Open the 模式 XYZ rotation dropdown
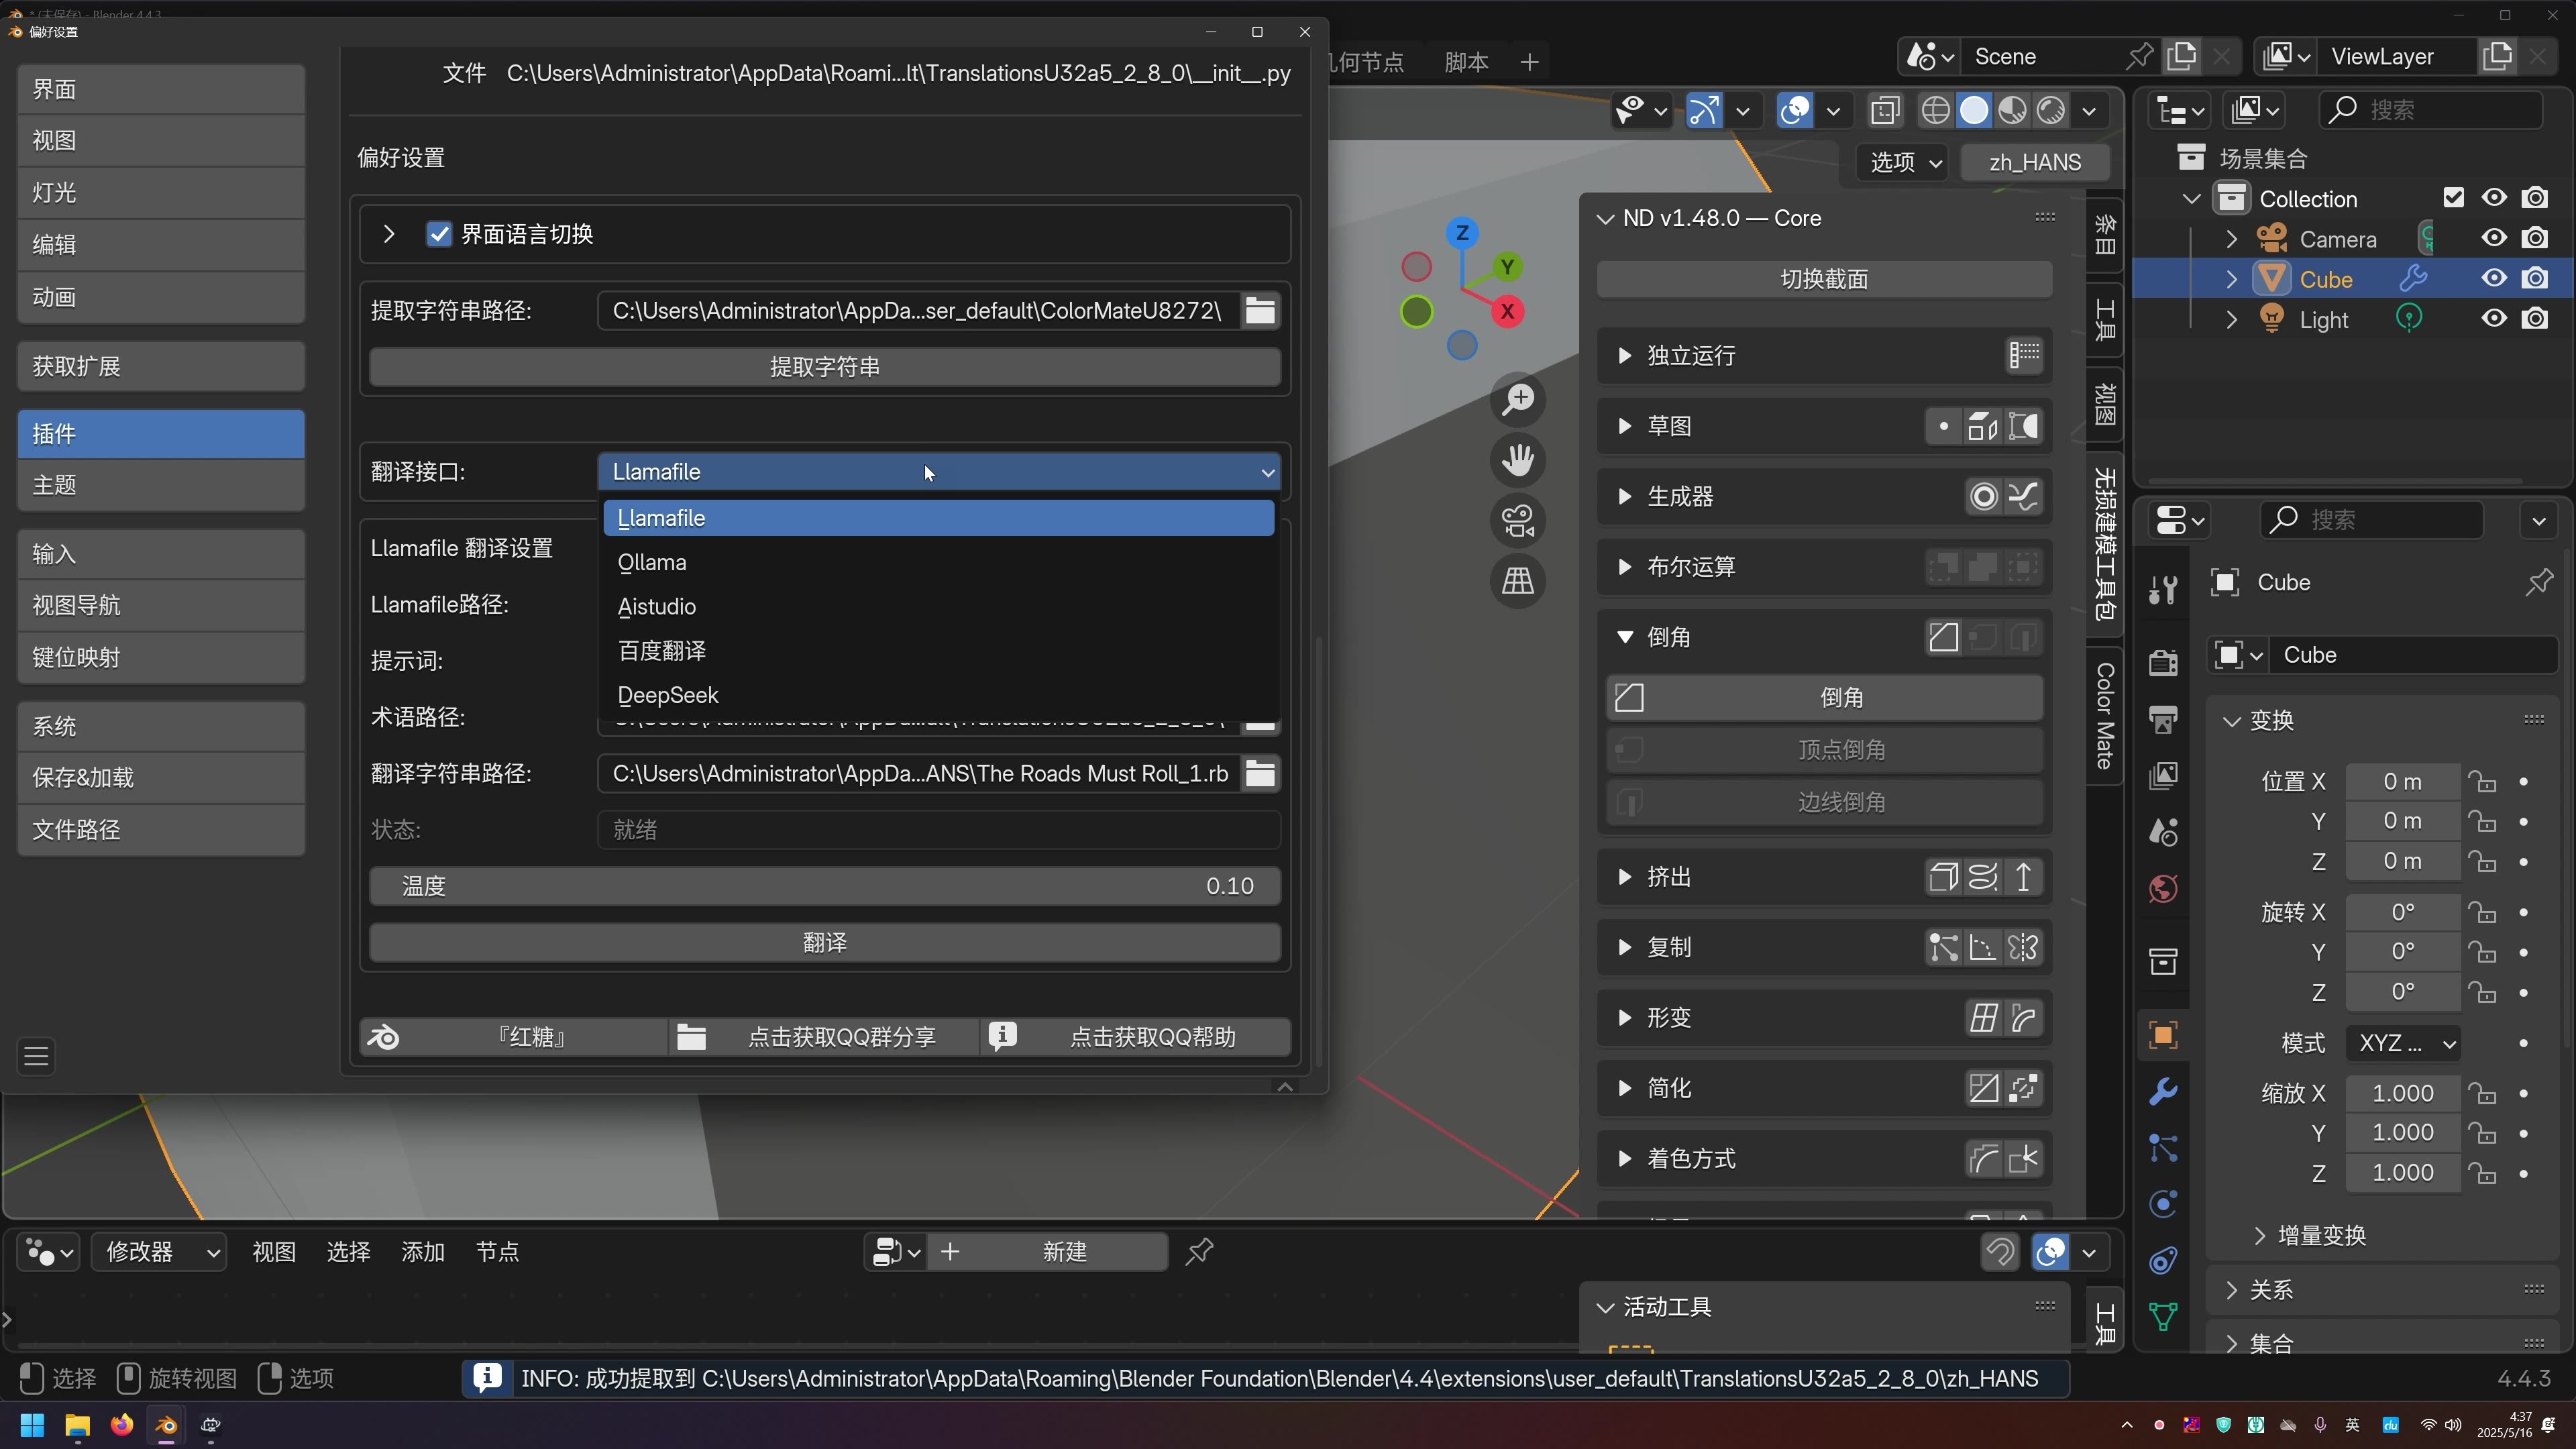 point(2403,1043)
